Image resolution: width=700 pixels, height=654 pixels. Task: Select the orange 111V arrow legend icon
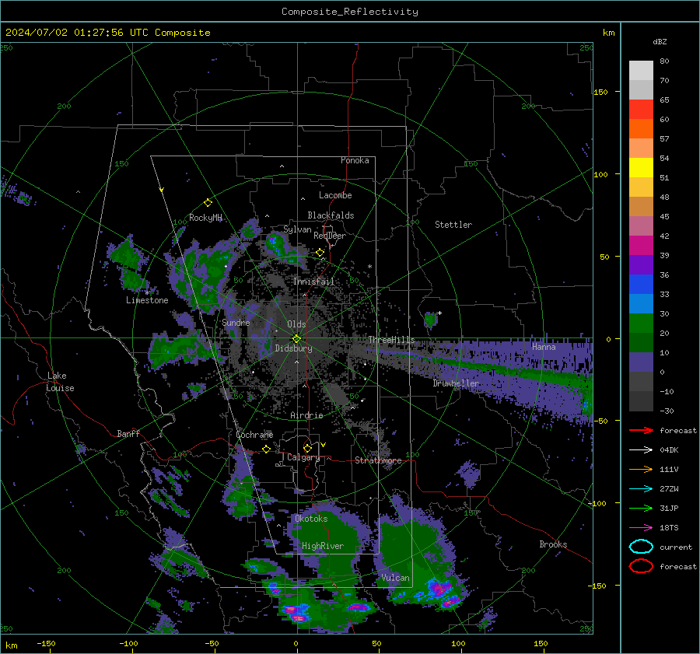641,469
